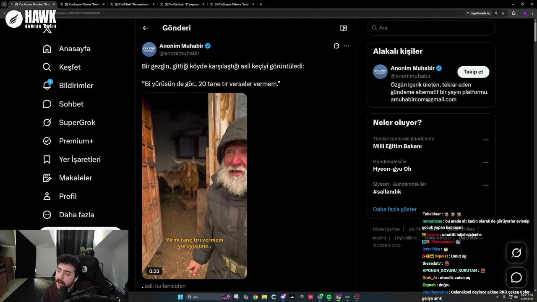Open more options for #sallandık trend
The height and width of the screenshot is (302, 537).
tap(486, 185)
